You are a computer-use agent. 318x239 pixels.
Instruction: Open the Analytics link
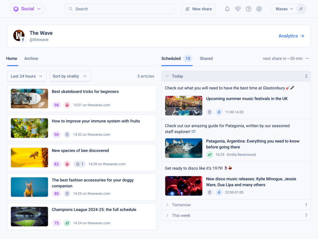pos(291,36)
